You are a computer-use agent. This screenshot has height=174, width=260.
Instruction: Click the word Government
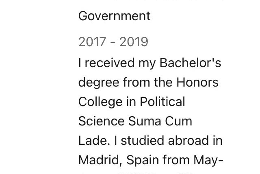114,16
